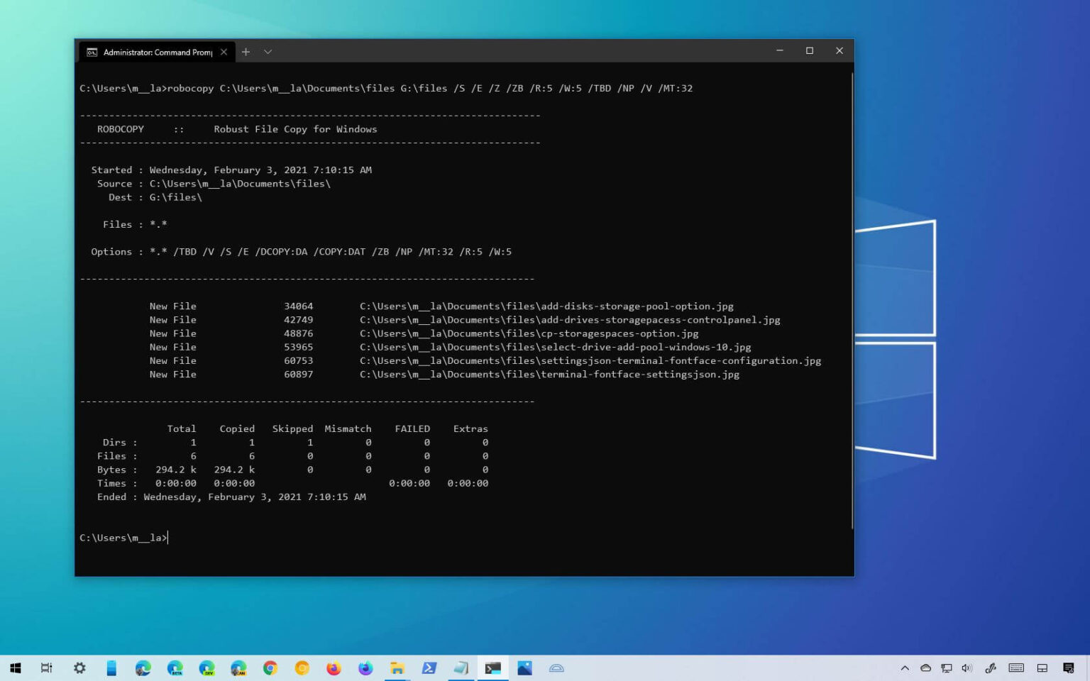Open the Photos app from taskbar
Screen dimensions: 1090x681
coord(525,668)
